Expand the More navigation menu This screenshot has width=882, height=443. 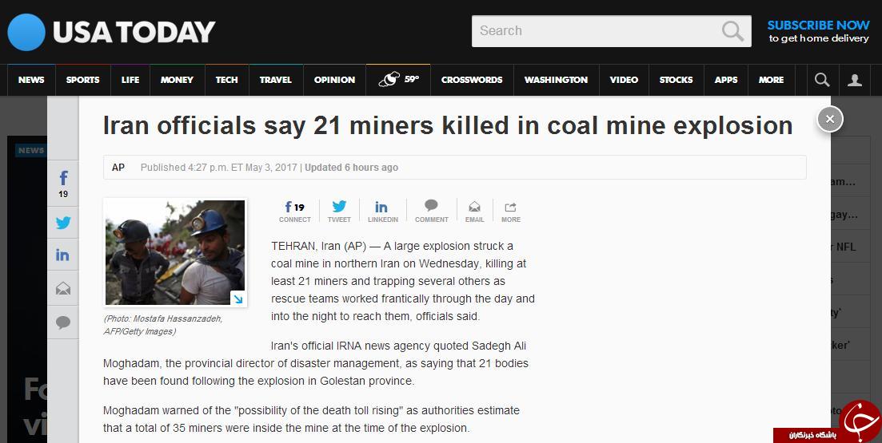pos(771,80)
